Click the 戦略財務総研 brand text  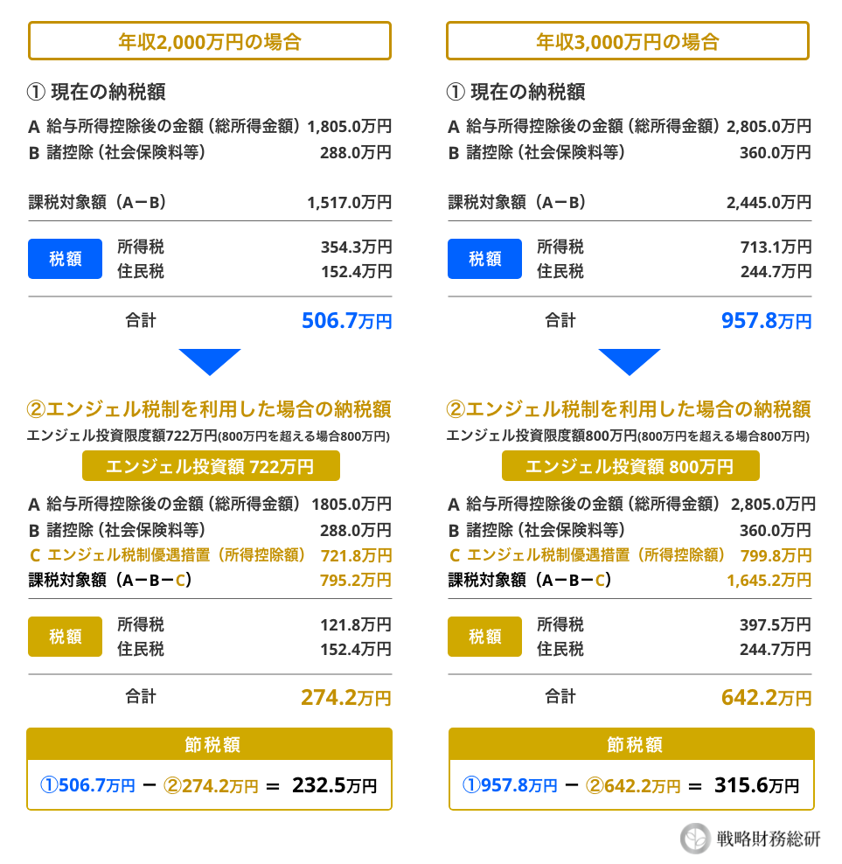coord(769,840)
